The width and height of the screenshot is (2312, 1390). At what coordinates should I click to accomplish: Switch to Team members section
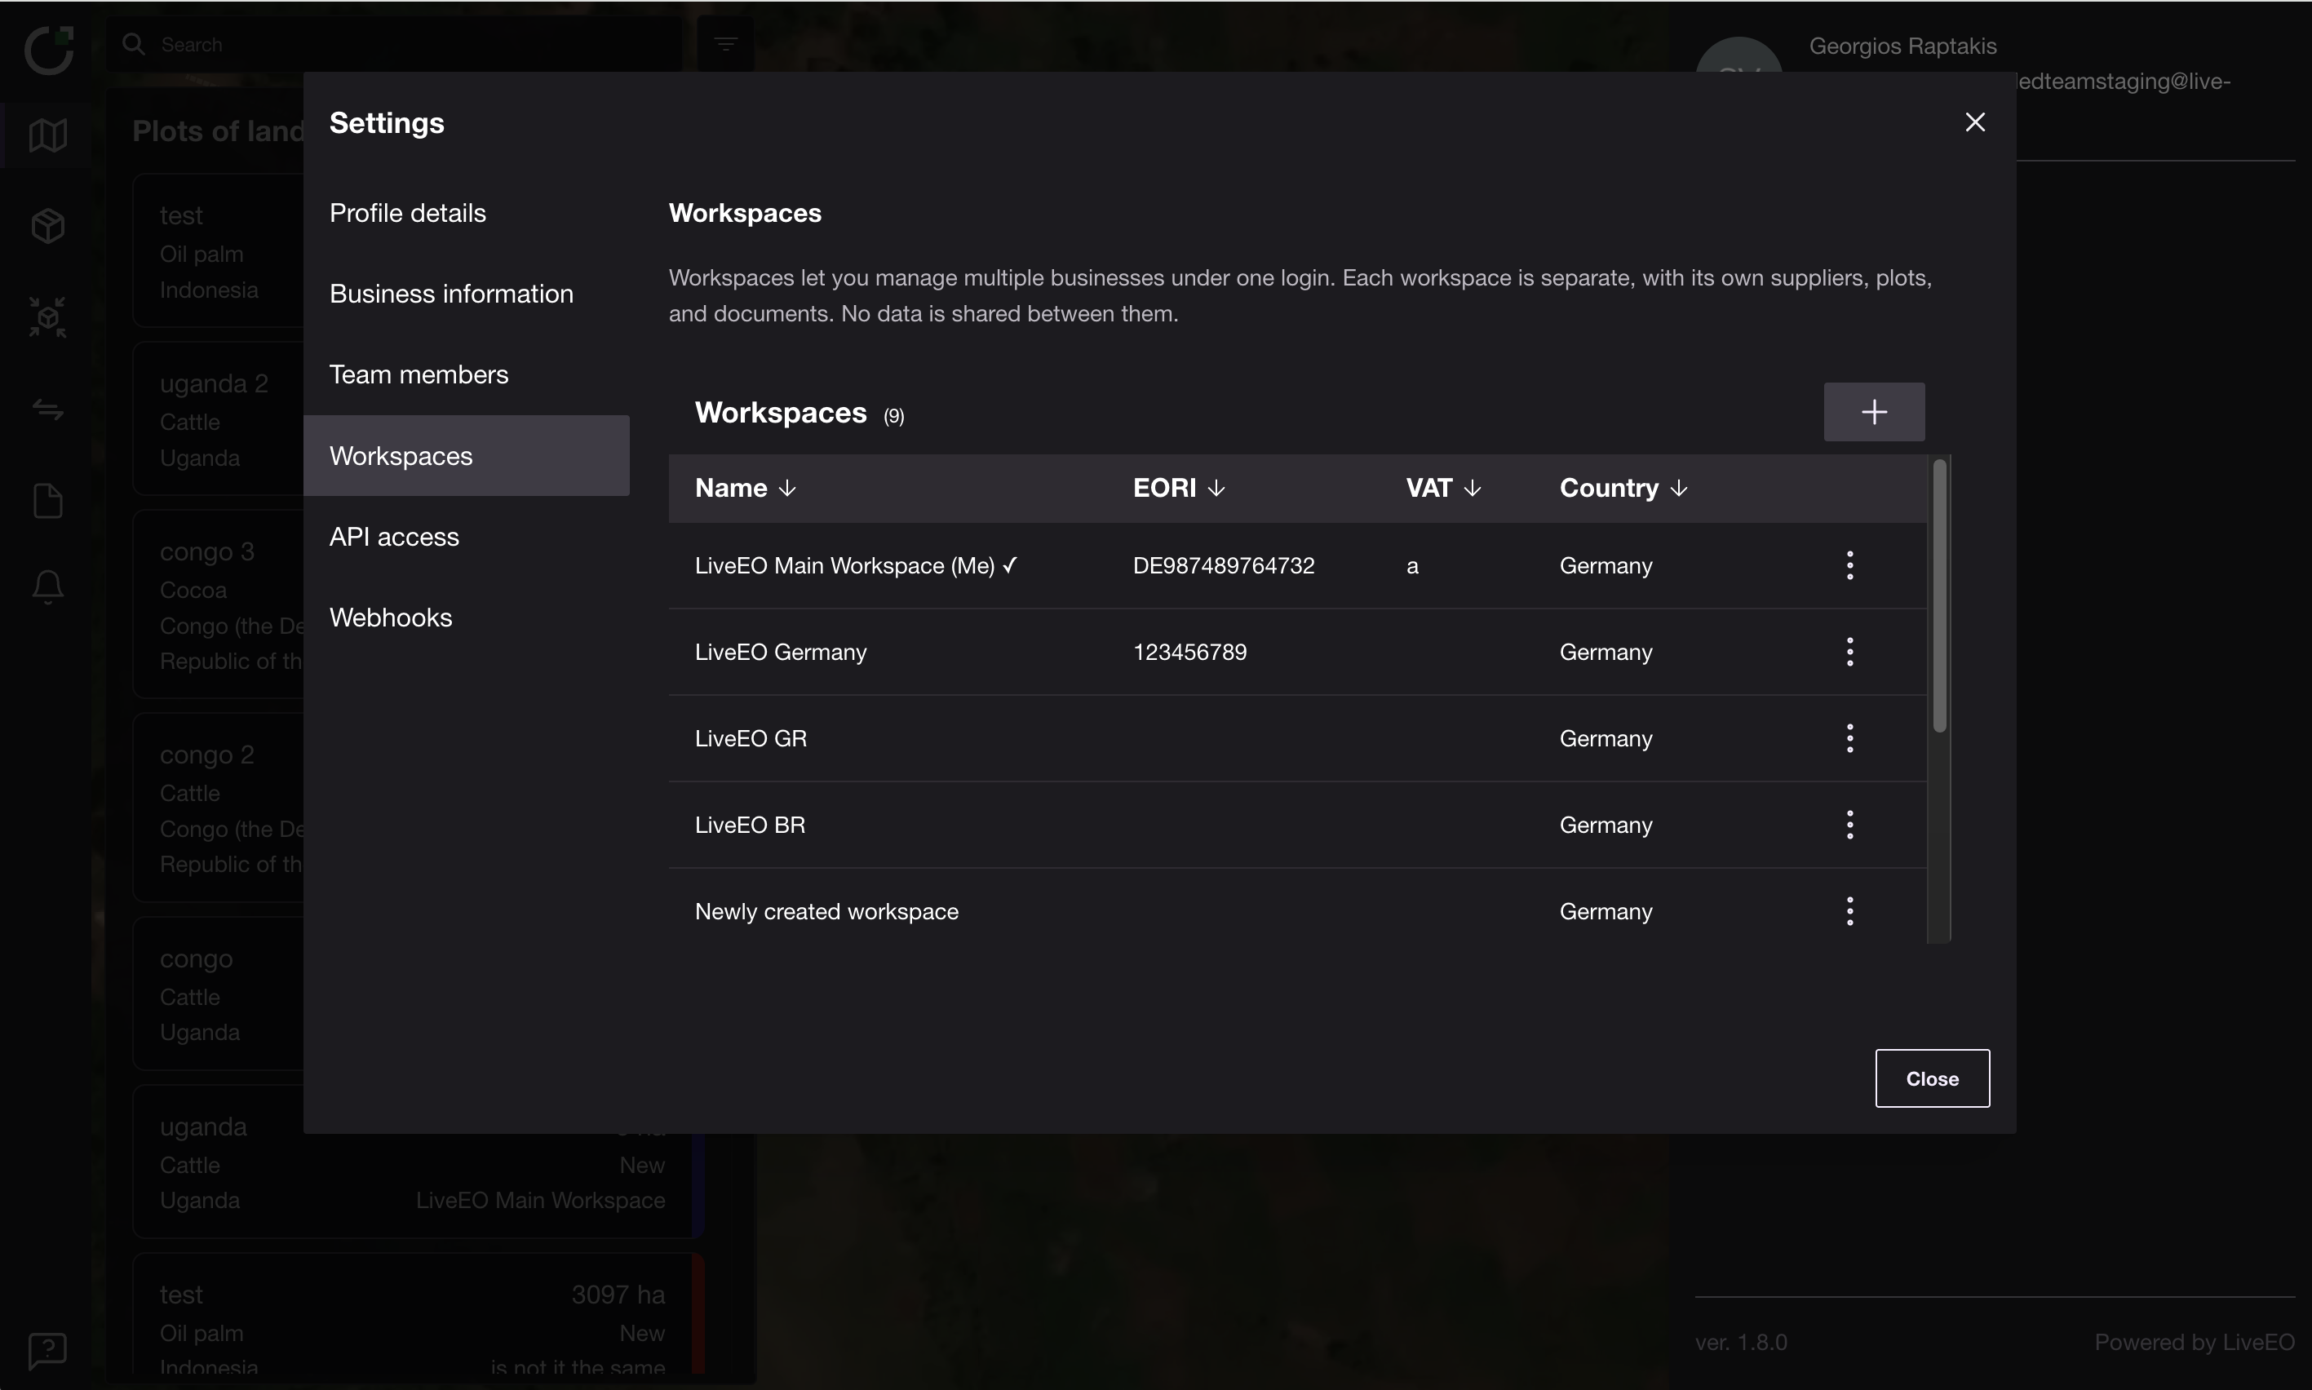point(419,374)
